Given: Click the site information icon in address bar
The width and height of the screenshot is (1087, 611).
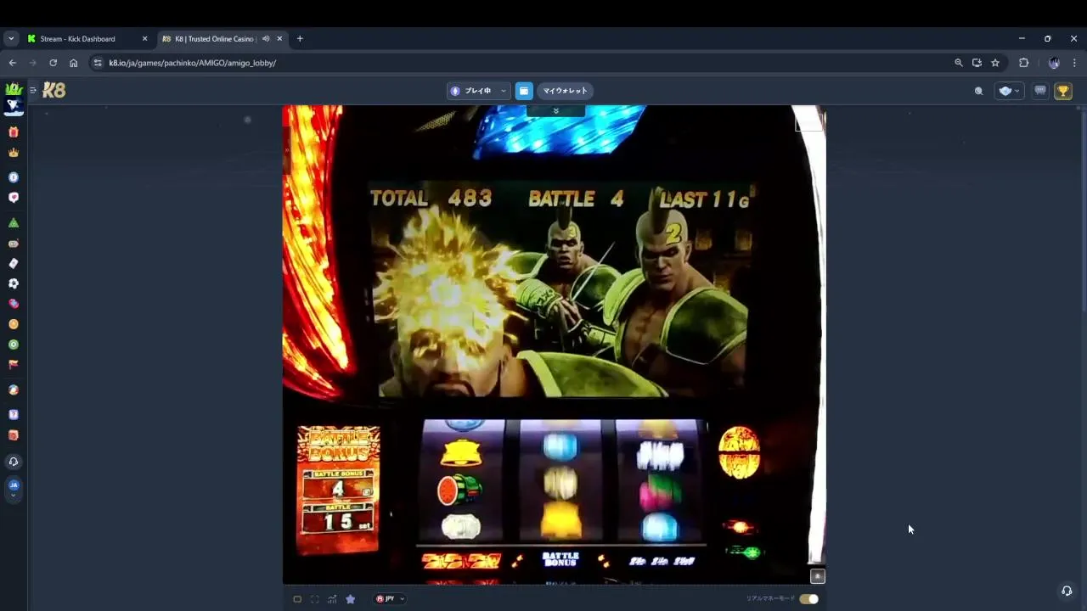Looking at the screenshot, I should tap(98, 63).
